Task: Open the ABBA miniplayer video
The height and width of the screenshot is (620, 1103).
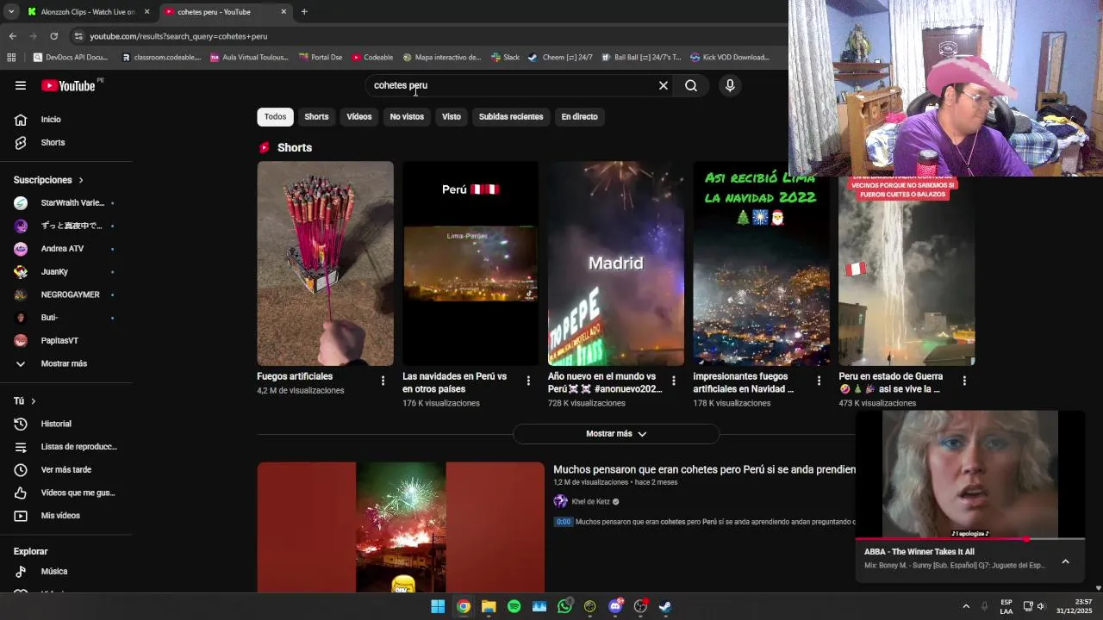Action: tap(969, 474)
